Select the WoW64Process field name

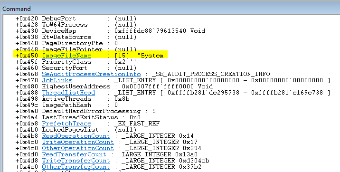coord(65,25)
